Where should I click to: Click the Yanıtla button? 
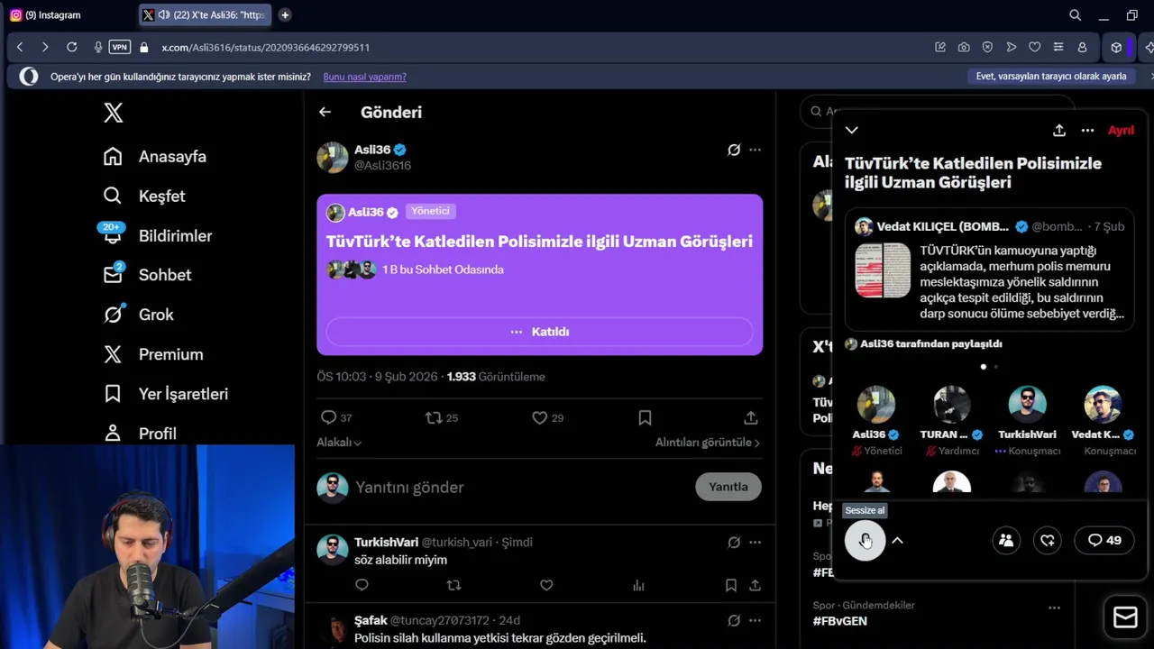728,487
